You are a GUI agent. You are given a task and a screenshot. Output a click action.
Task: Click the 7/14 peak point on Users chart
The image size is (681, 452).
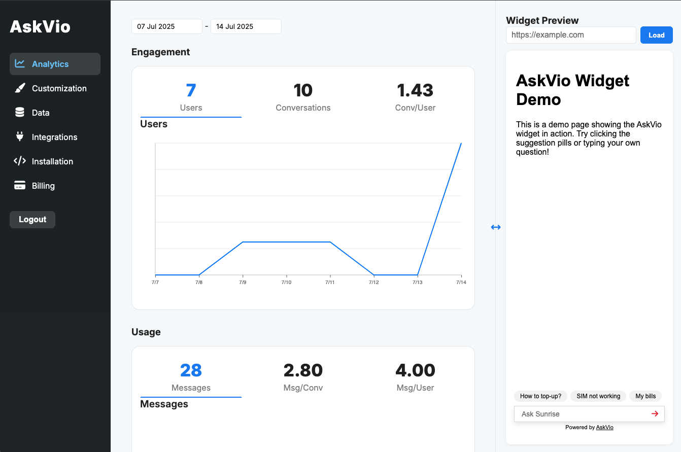coord(461,144)
